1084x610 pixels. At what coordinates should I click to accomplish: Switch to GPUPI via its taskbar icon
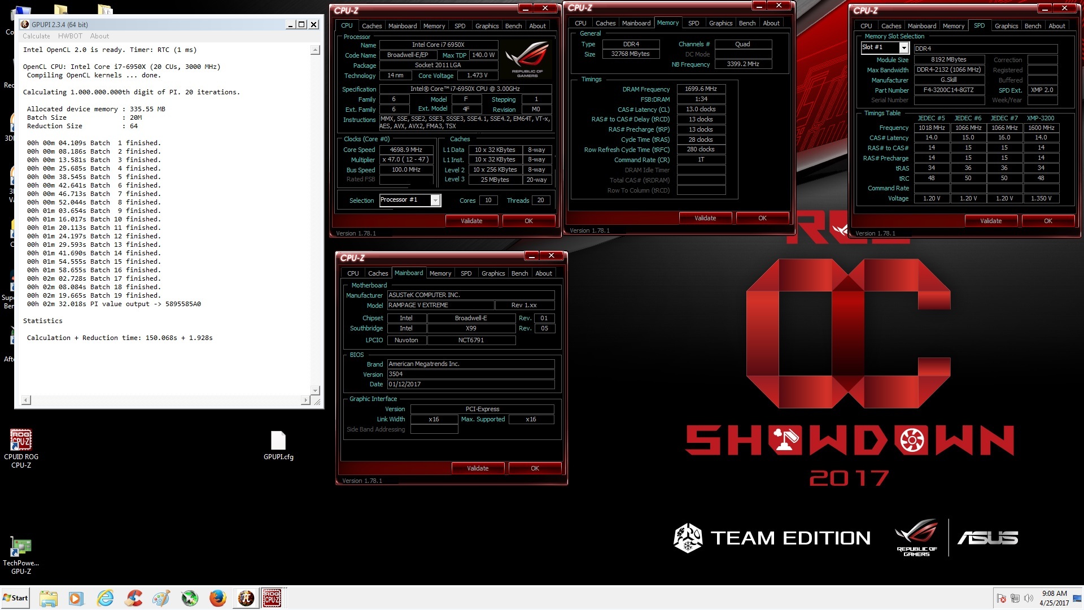(x=246, y=598)
